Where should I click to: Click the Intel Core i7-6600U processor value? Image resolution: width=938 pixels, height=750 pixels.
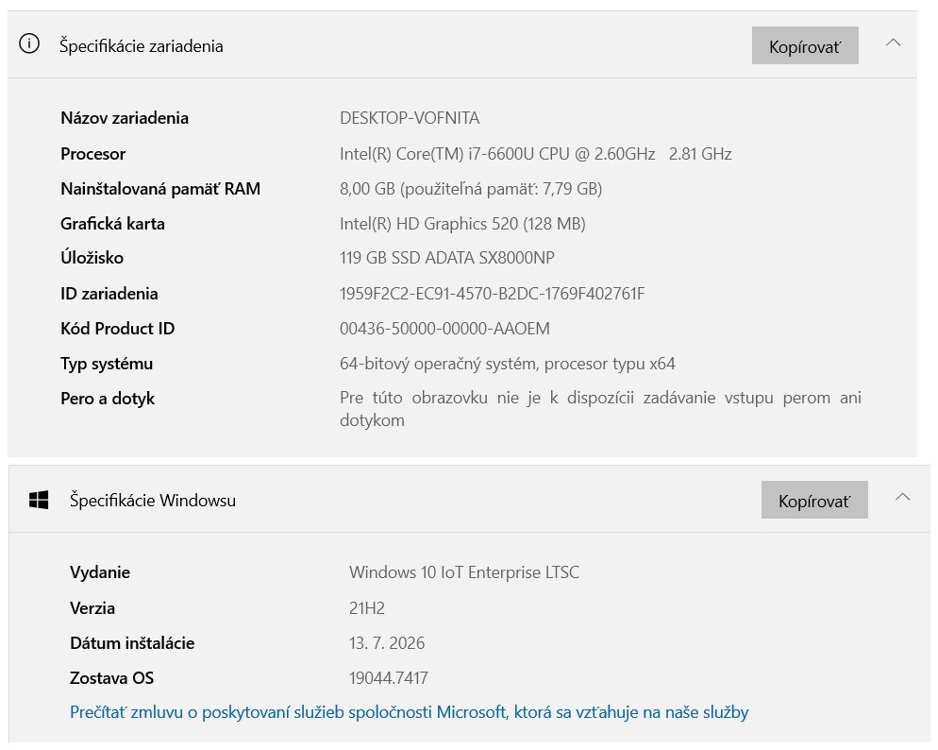click(535, 154)
